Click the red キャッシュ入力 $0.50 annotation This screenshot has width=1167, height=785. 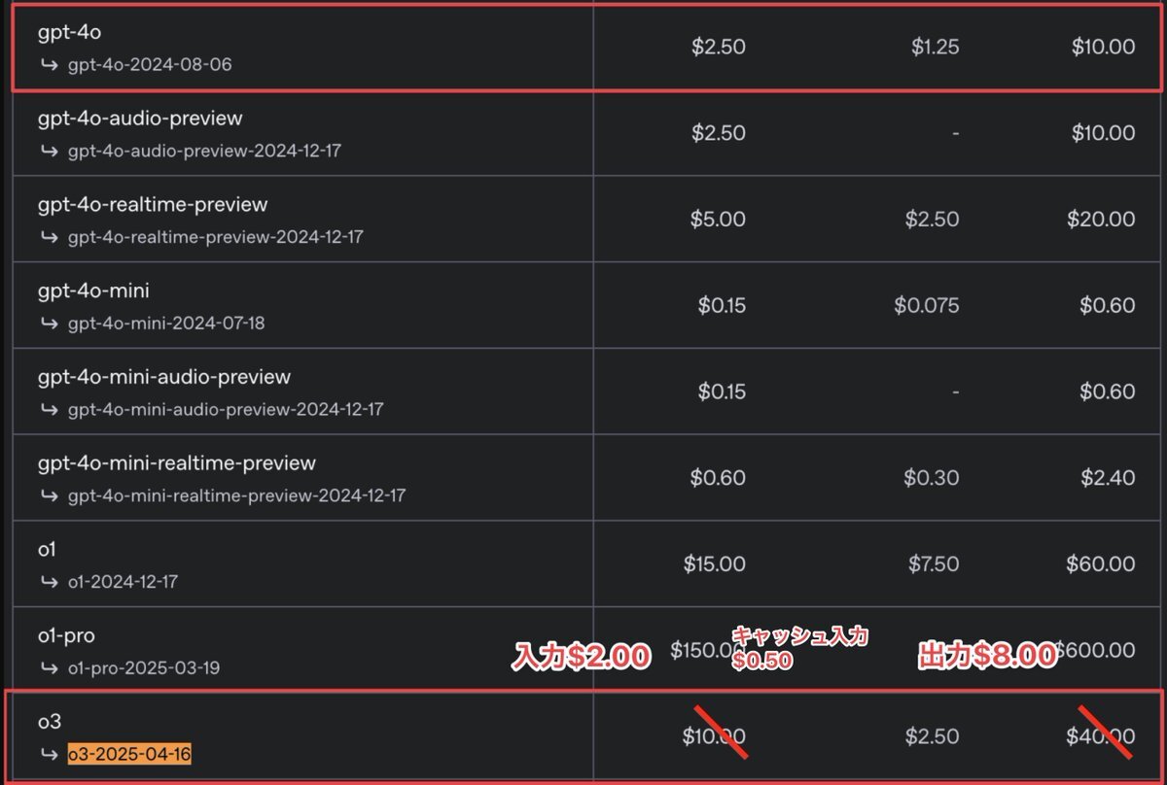tap(798, 648)
